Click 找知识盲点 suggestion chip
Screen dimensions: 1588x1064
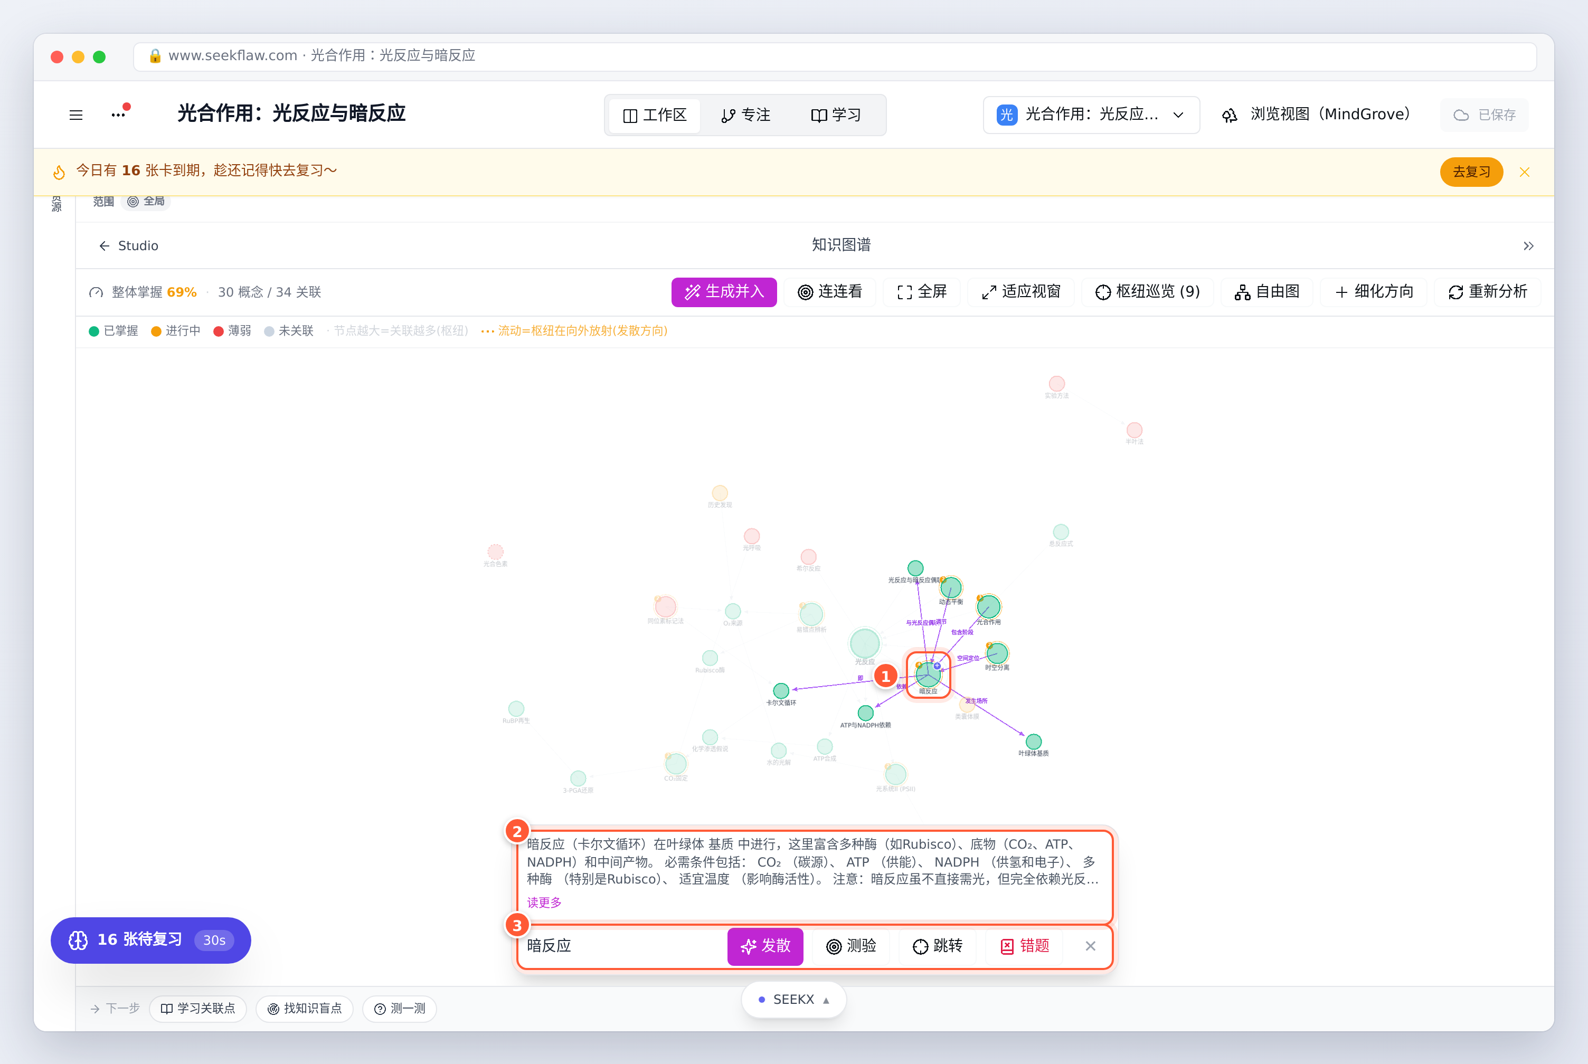pyautogui.click(x=304, y=1009)
